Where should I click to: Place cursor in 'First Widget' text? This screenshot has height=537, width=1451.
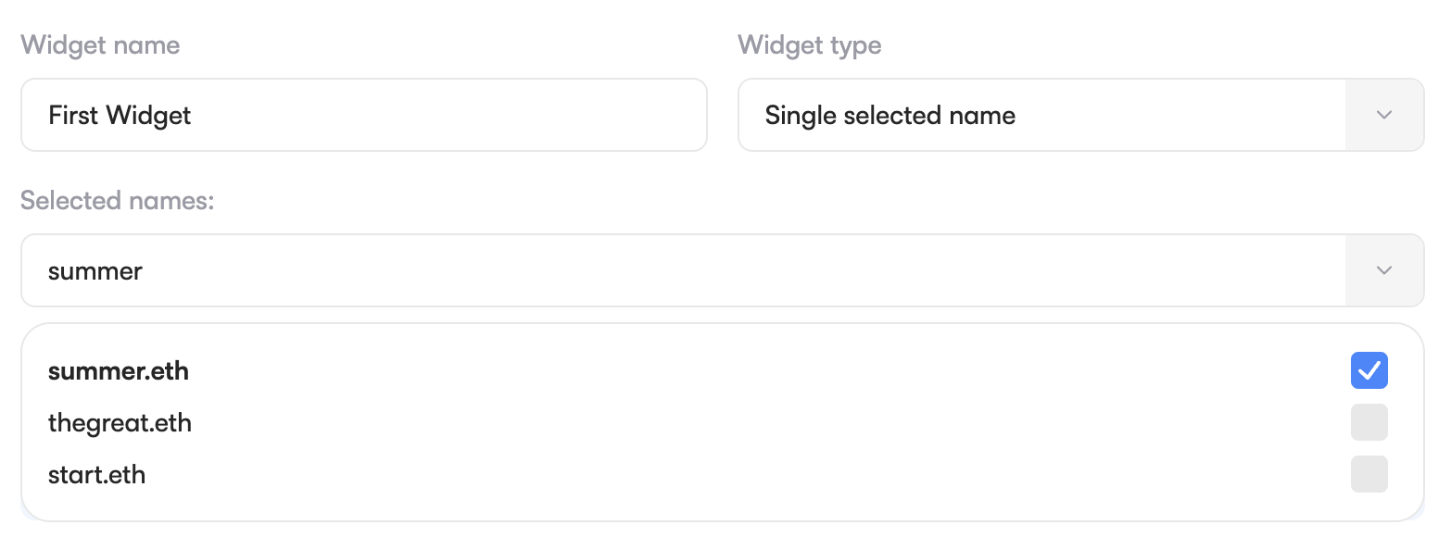point(120,116)
